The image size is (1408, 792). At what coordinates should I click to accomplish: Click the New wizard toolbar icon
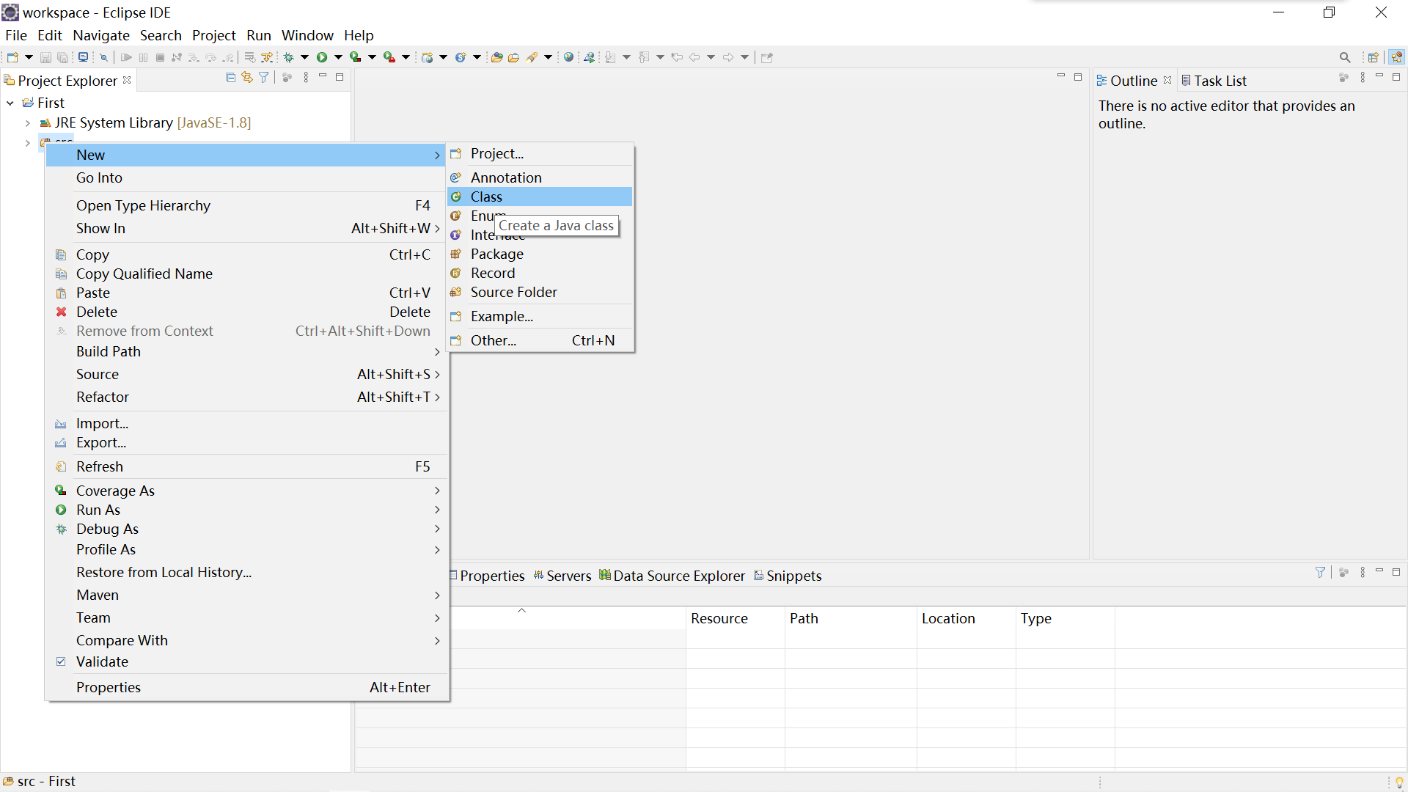[12, 57]
